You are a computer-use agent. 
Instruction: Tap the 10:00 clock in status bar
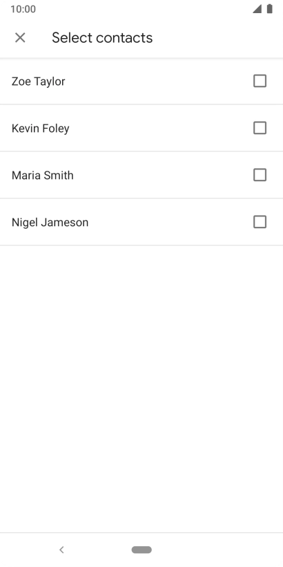tap(23, 9)
